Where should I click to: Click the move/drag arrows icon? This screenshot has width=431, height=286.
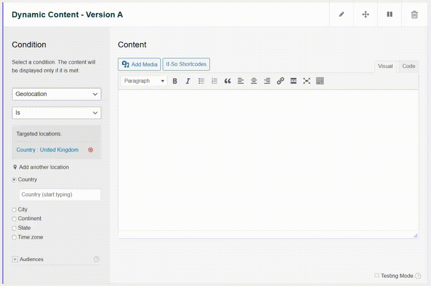[x=365, y=15]
